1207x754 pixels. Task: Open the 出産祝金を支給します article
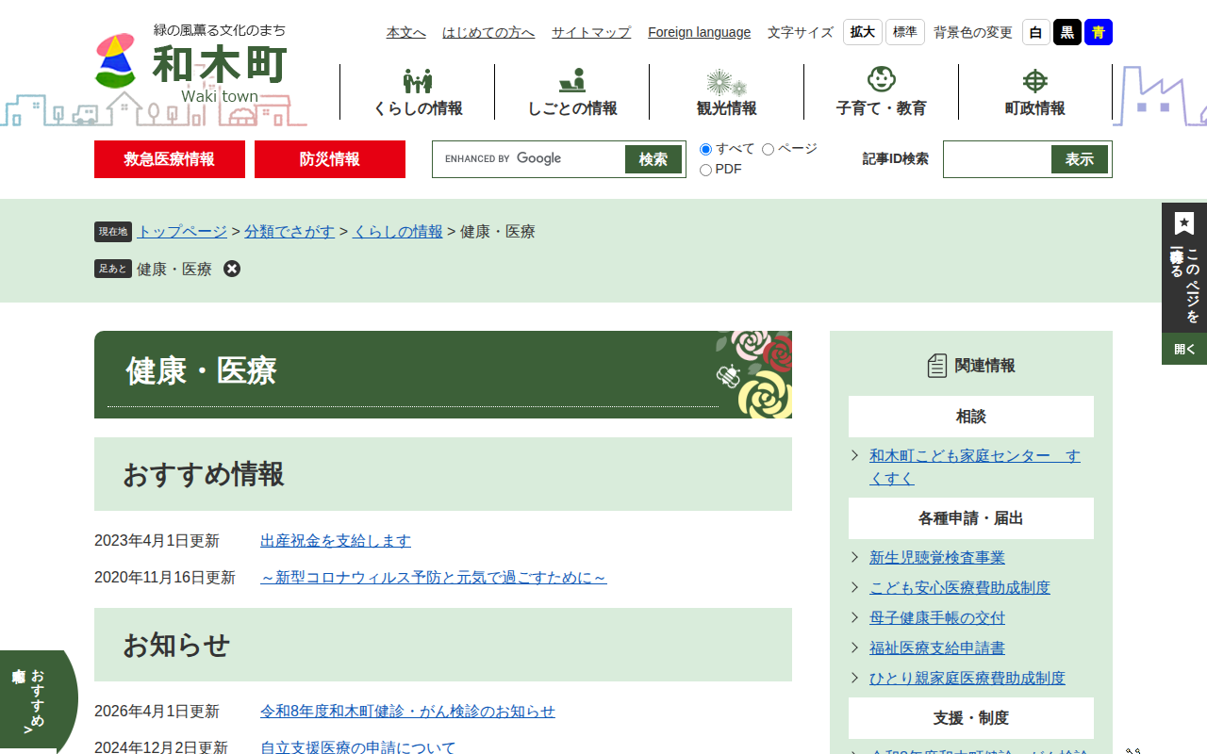(336, 541)
